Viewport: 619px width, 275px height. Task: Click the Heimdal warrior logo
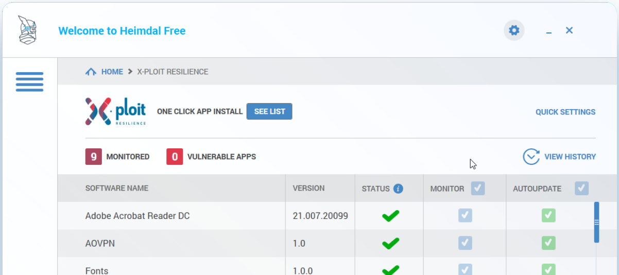[x=28, y=30]
